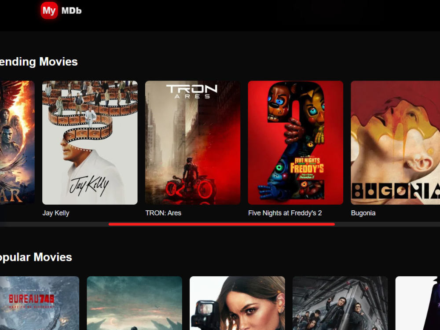The image size is (440, 330).
Task: Open the woman with gun poster in Popular Movies
Action: point(238,303)
